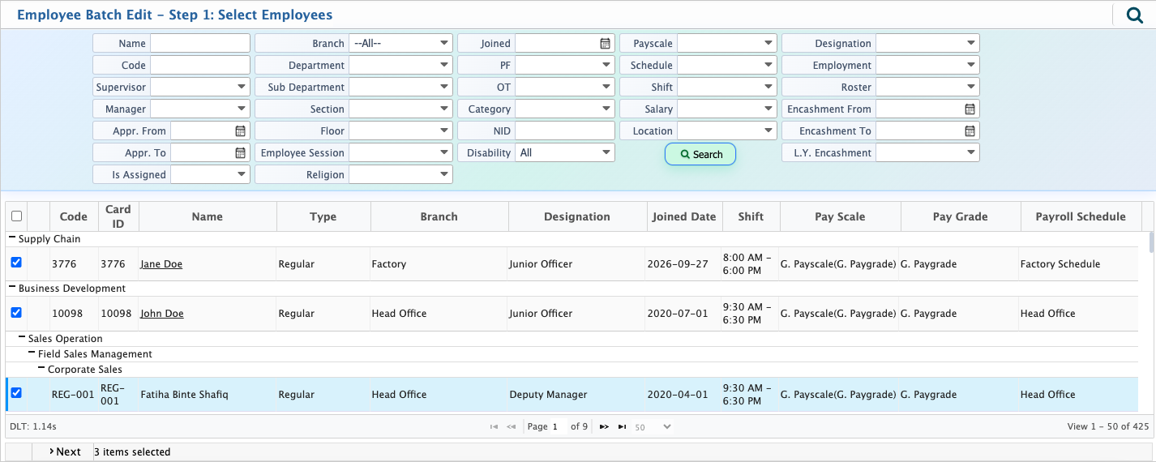Open the L.Y. Encashment dropdown
Image resolution: width=1156 pixels, height=462 pixels.
927,152
